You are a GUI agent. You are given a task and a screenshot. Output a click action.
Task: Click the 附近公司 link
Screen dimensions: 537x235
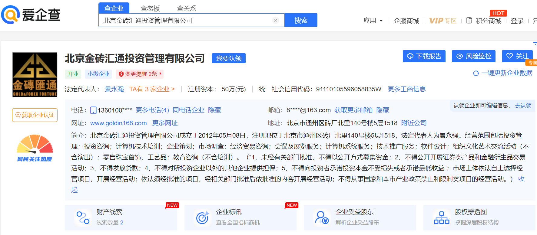point(414,123)
